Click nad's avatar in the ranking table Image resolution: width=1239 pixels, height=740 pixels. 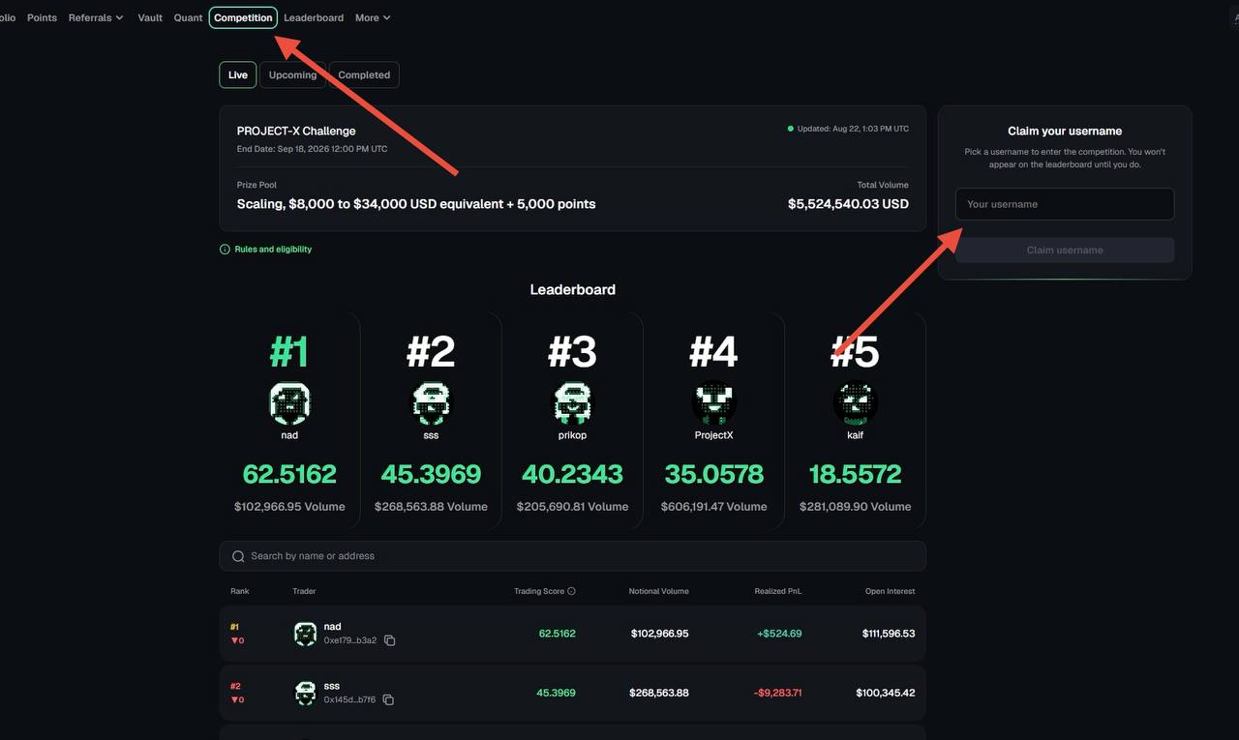(x=305, y=634)
